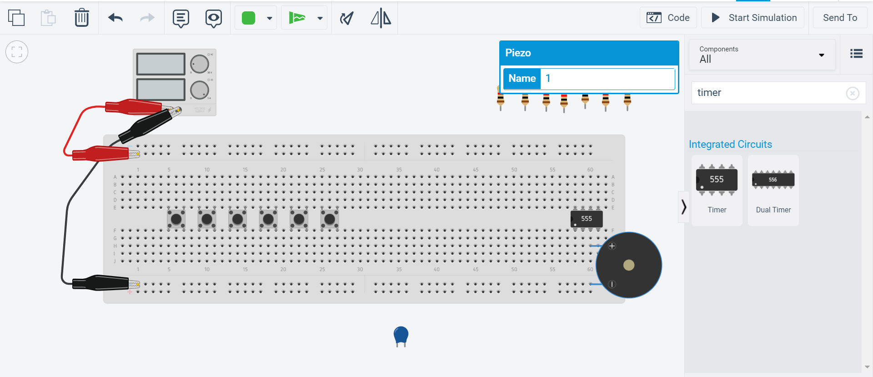Image resolution: width=873 pixels, height=377 pixels.
Task: Select the piezo buzzer on breadboard
Action: (629, 265)
